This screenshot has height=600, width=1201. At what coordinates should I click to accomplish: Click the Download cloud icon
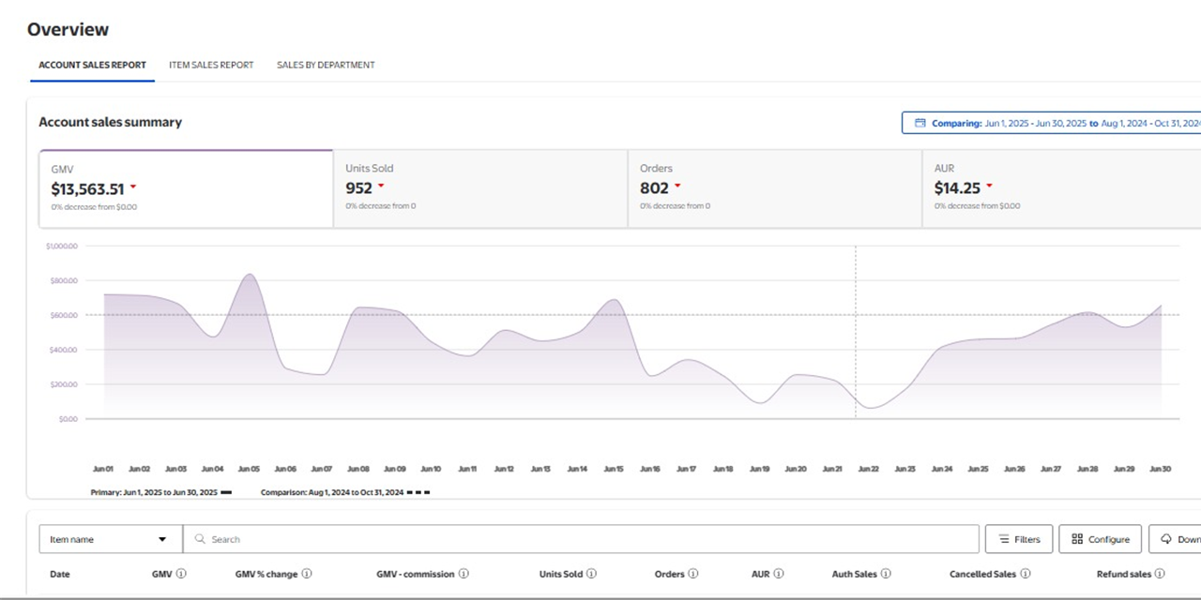pos(1166,539)
